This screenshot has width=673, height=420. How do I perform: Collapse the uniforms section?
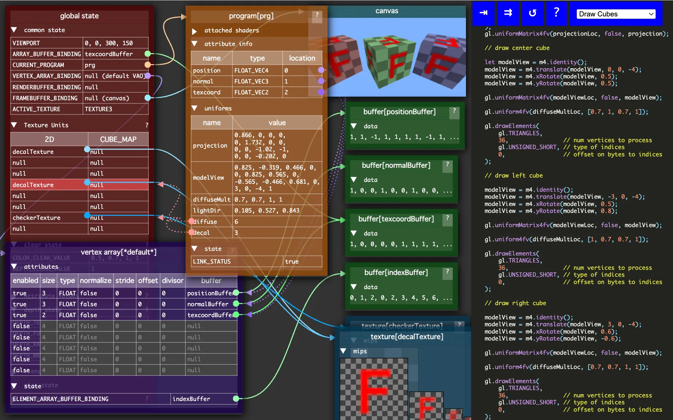[x=195, y=108]
